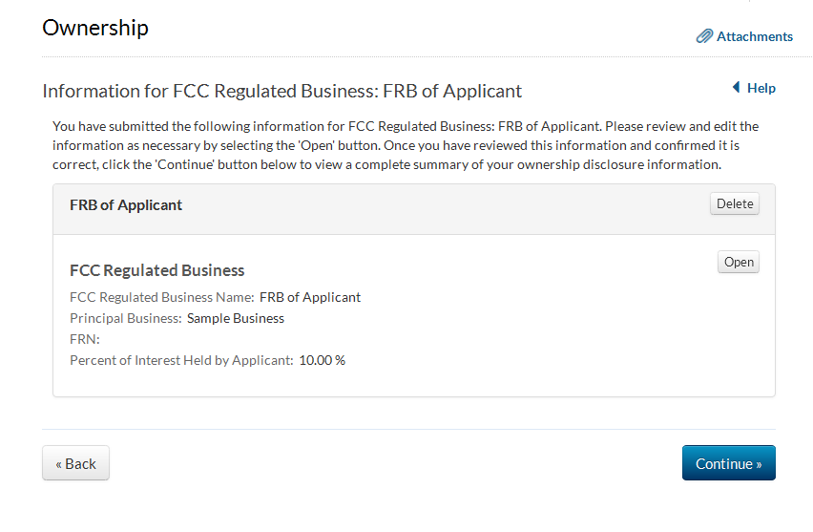Select the FRB of Applicant panel header
813x532 pixels.
tap(126, 205)
